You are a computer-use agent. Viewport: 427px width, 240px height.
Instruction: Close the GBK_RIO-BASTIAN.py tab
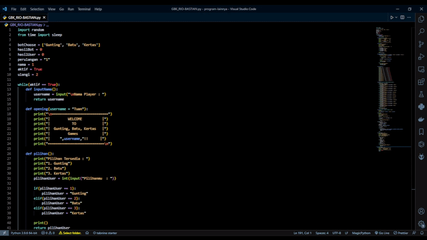click(x=45, y=18)
